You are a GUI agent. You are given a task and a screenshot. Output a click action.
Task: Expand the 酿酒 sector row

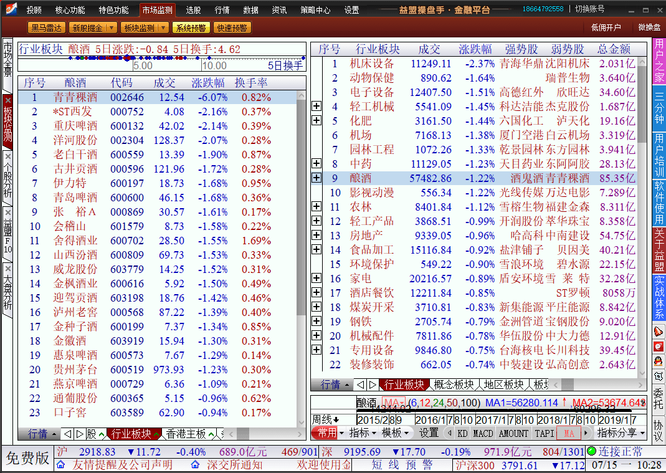[316, 178]
